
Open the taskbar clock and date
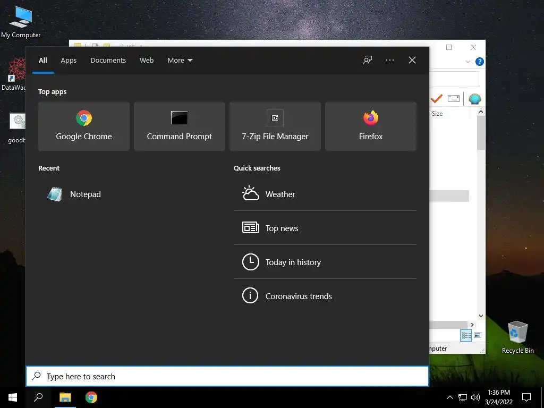click(x=498, y=397)
